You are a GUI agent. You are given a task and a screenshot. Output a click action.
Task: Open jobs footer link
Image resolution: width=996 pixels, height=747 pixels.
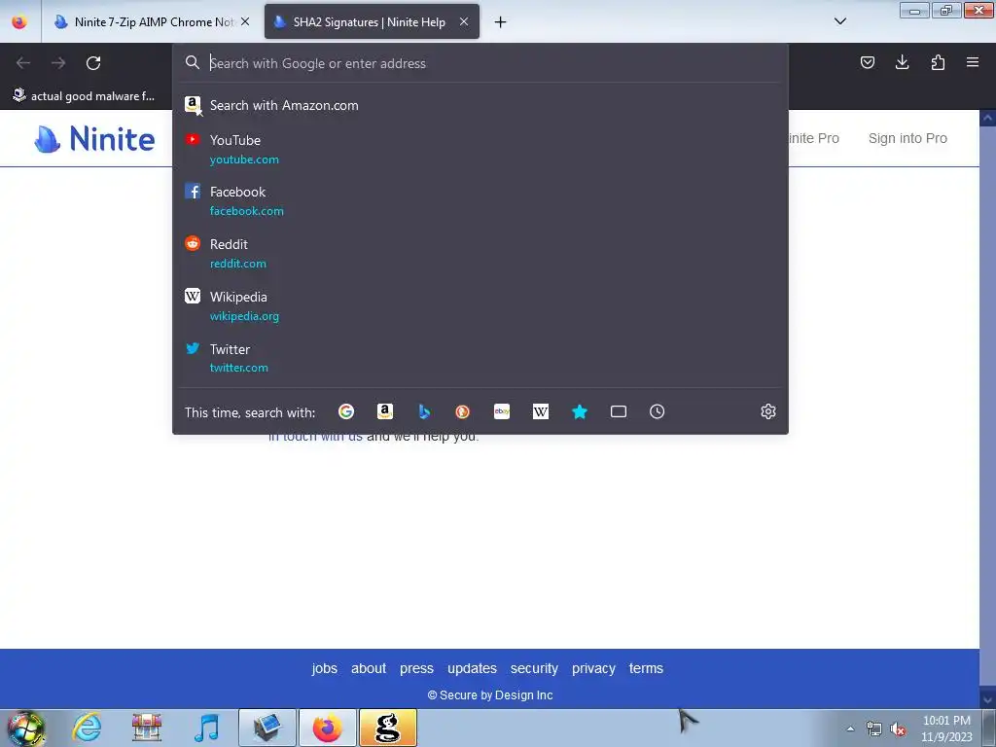point(325,668)
